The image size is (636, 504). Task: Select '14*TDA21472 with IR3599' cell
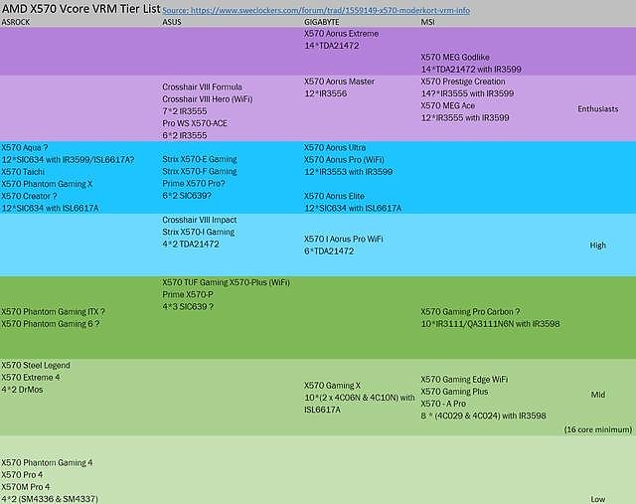point(471,70)
